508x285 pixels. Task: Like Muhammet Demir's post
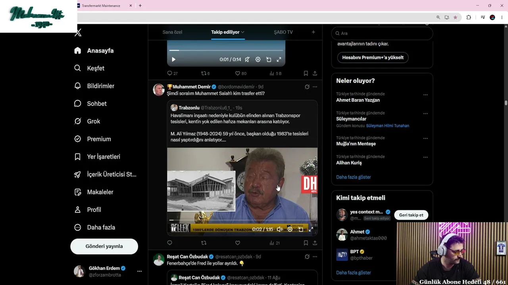click(x=237, y=243)
